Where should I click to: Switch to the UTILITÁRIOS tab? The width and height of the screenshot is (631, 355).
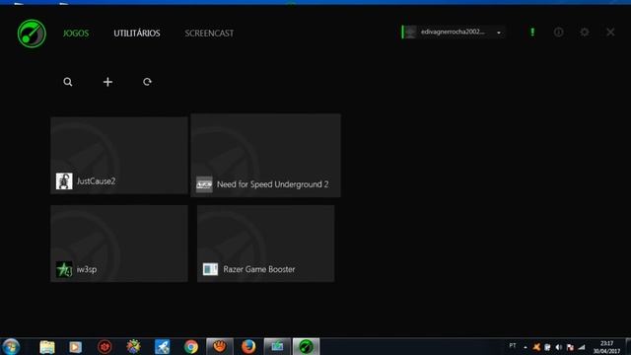click(137, 34)
